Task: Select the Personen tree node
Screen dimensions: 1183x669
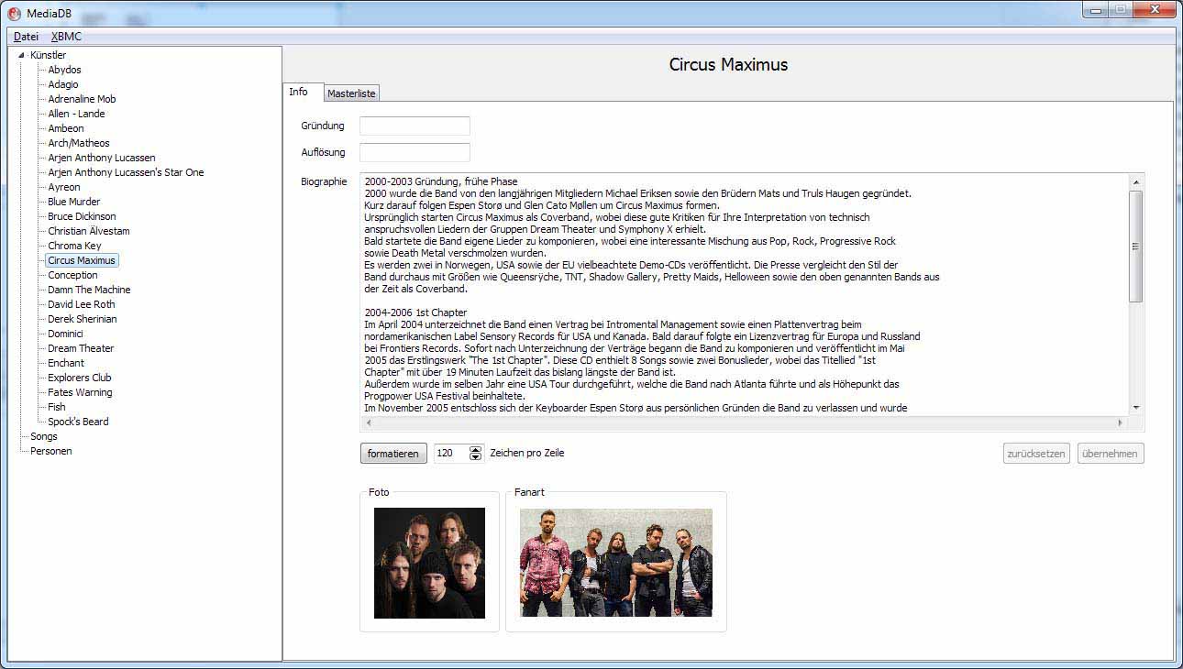Action: tap(51, 451)
